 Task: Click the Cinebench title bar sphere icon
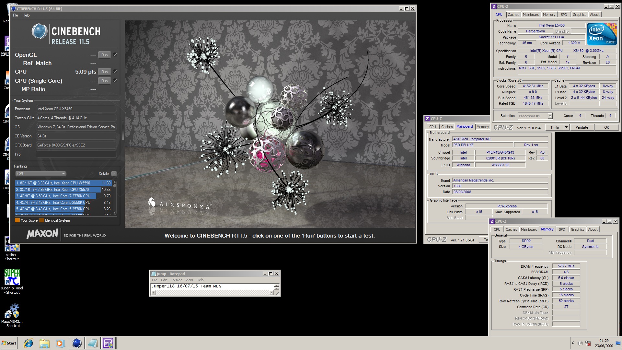[14, 9]
